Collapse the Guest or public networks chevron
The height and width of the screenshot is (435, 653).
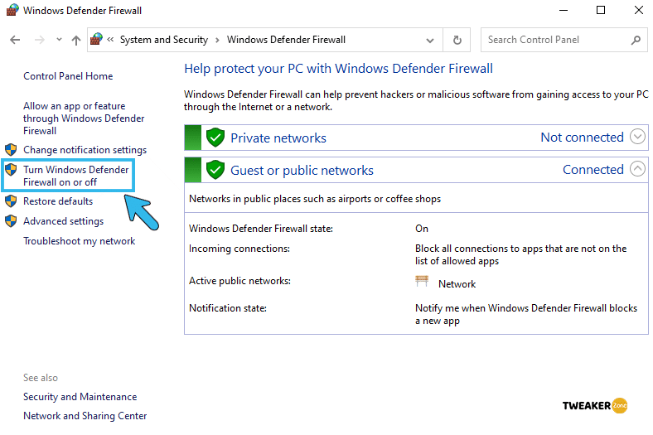(637, 169)
